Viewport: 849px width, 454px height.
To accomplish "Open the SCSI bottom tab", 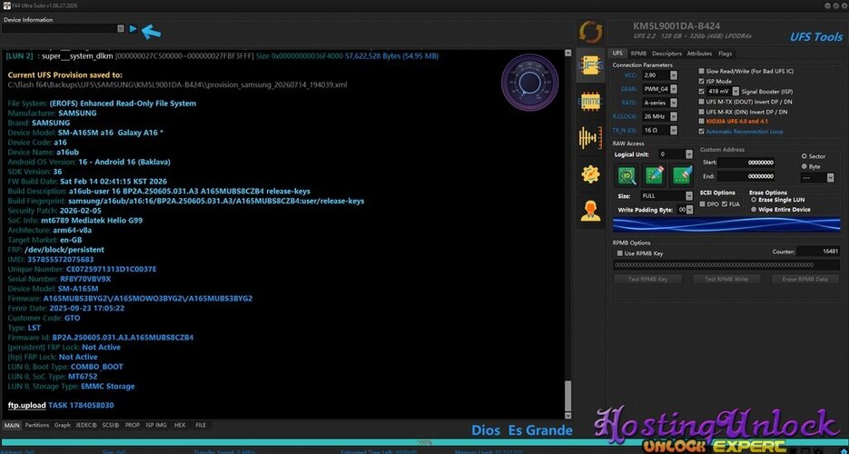I will click(111, 425).
